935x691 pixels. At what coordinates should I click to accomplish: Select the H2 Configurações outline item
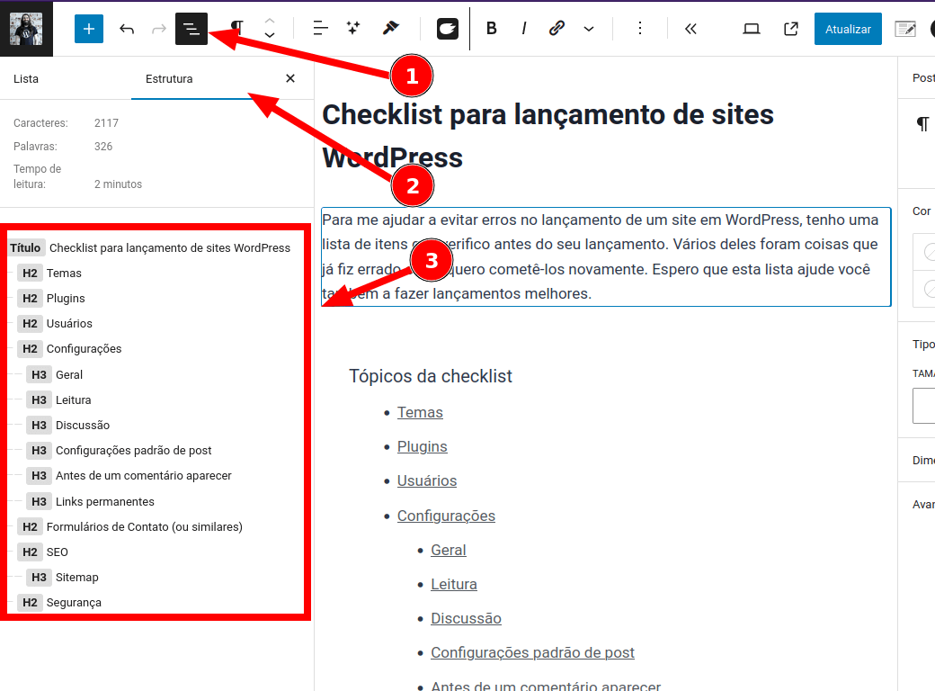point(70,348)
